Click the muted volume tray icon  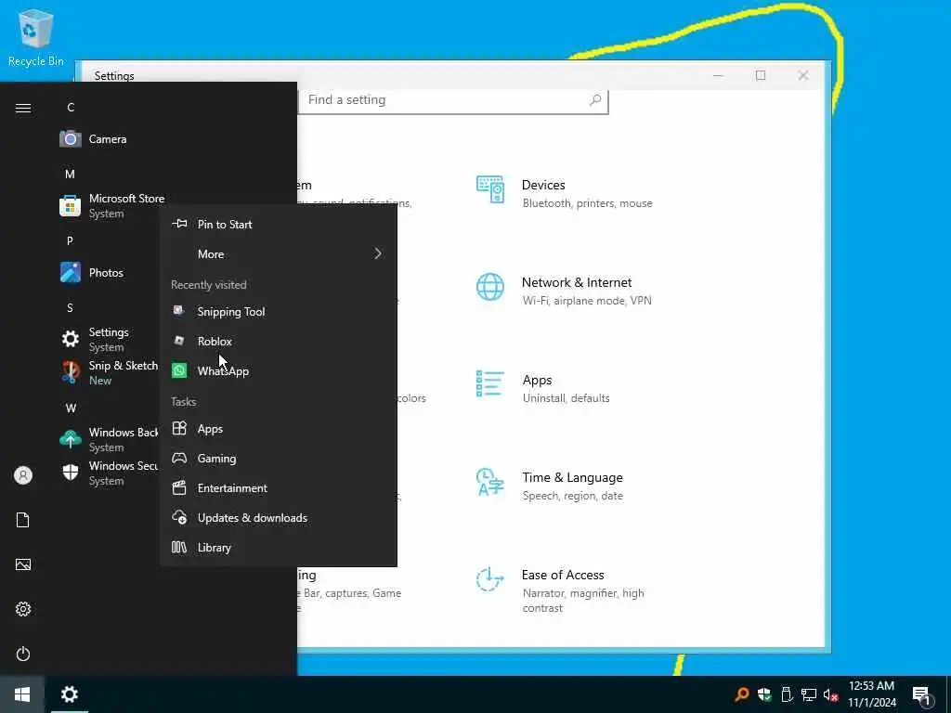[830, 695]
